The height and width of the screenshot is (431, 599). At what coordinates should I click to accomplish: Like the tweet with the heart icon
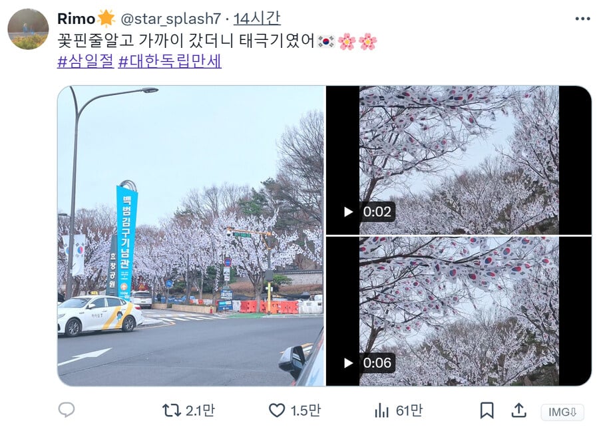click(277, 410)
